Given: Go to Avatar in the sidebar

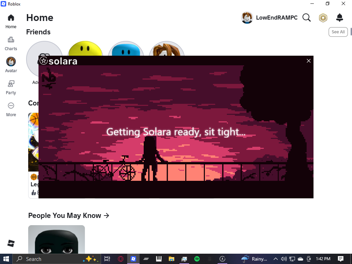Looking at the screenshot, I should [x=11, y=65].
